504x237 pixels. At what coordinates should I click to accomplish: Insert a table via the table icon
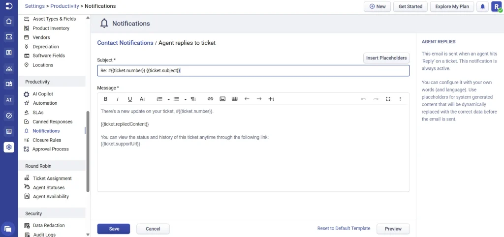(x=235, y=99)
